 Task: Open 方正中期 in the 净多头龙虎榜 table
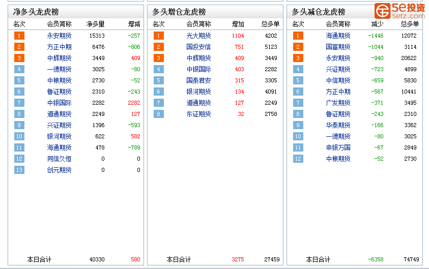pyautogui.click(x=59, y=47)
